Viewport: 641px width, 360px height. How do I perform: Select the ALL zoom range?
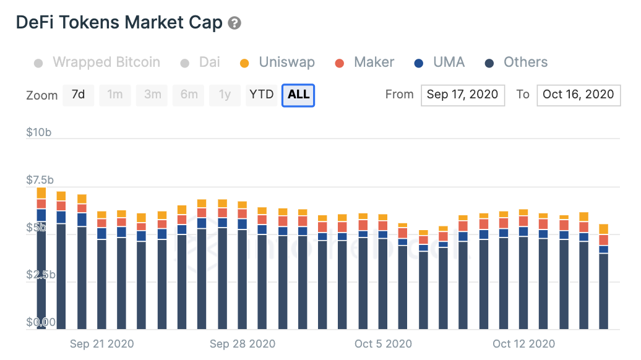298,95
